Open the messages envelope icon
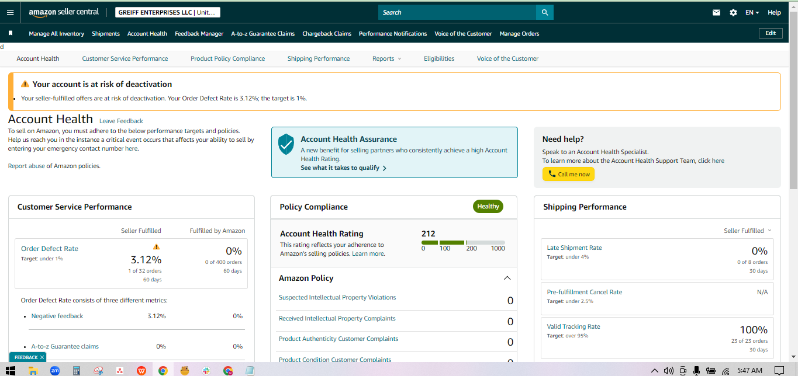Viewport: 798px width, 376px height. (716, 12)
